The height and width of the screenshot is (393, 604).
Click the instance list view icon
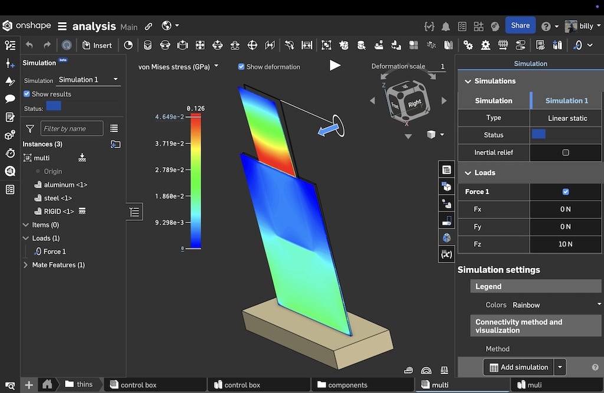point(114,129)
